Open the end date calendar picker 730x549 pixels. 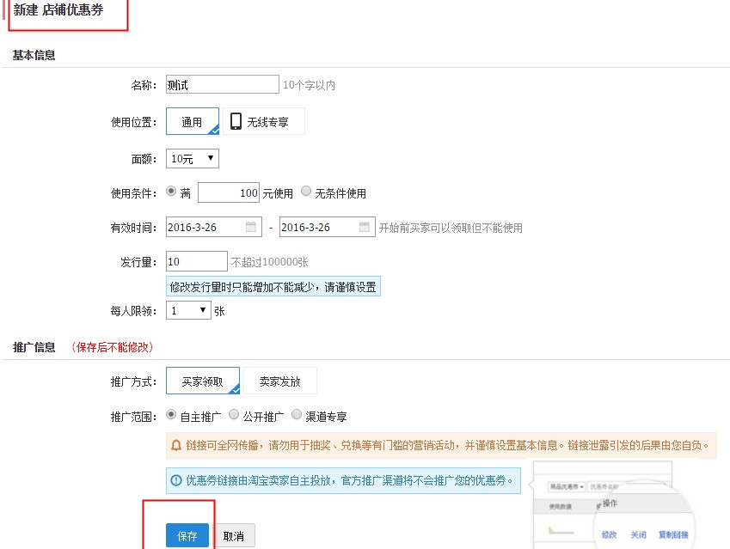365,225
